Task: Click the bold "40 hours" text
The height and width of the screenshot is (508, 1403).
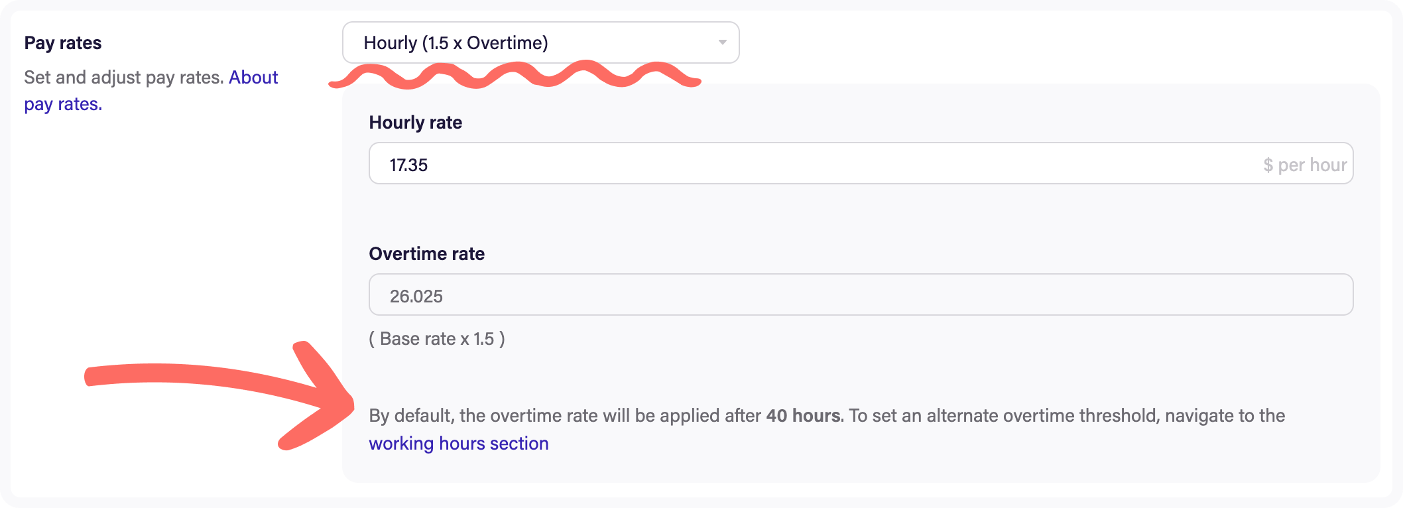Action: pyautogui.click(x=803, y=416)
